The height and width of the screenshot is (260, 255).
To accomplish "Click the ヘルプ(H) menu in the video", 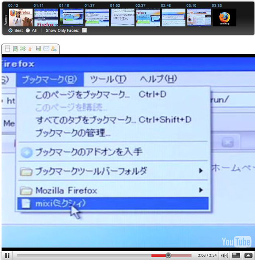I will click(x=158, y=79).
